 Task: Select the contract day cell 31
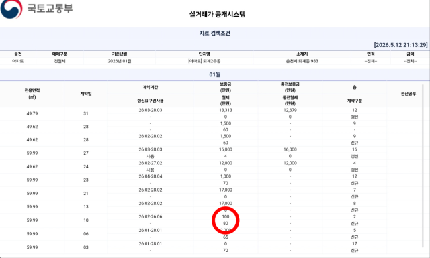(86, 113)
